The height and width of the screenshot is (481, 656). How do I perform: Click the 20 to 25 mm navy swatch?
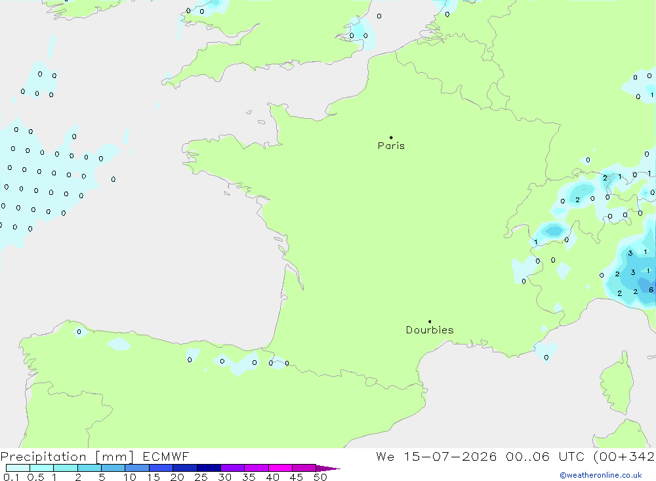[x=185, y=468]
